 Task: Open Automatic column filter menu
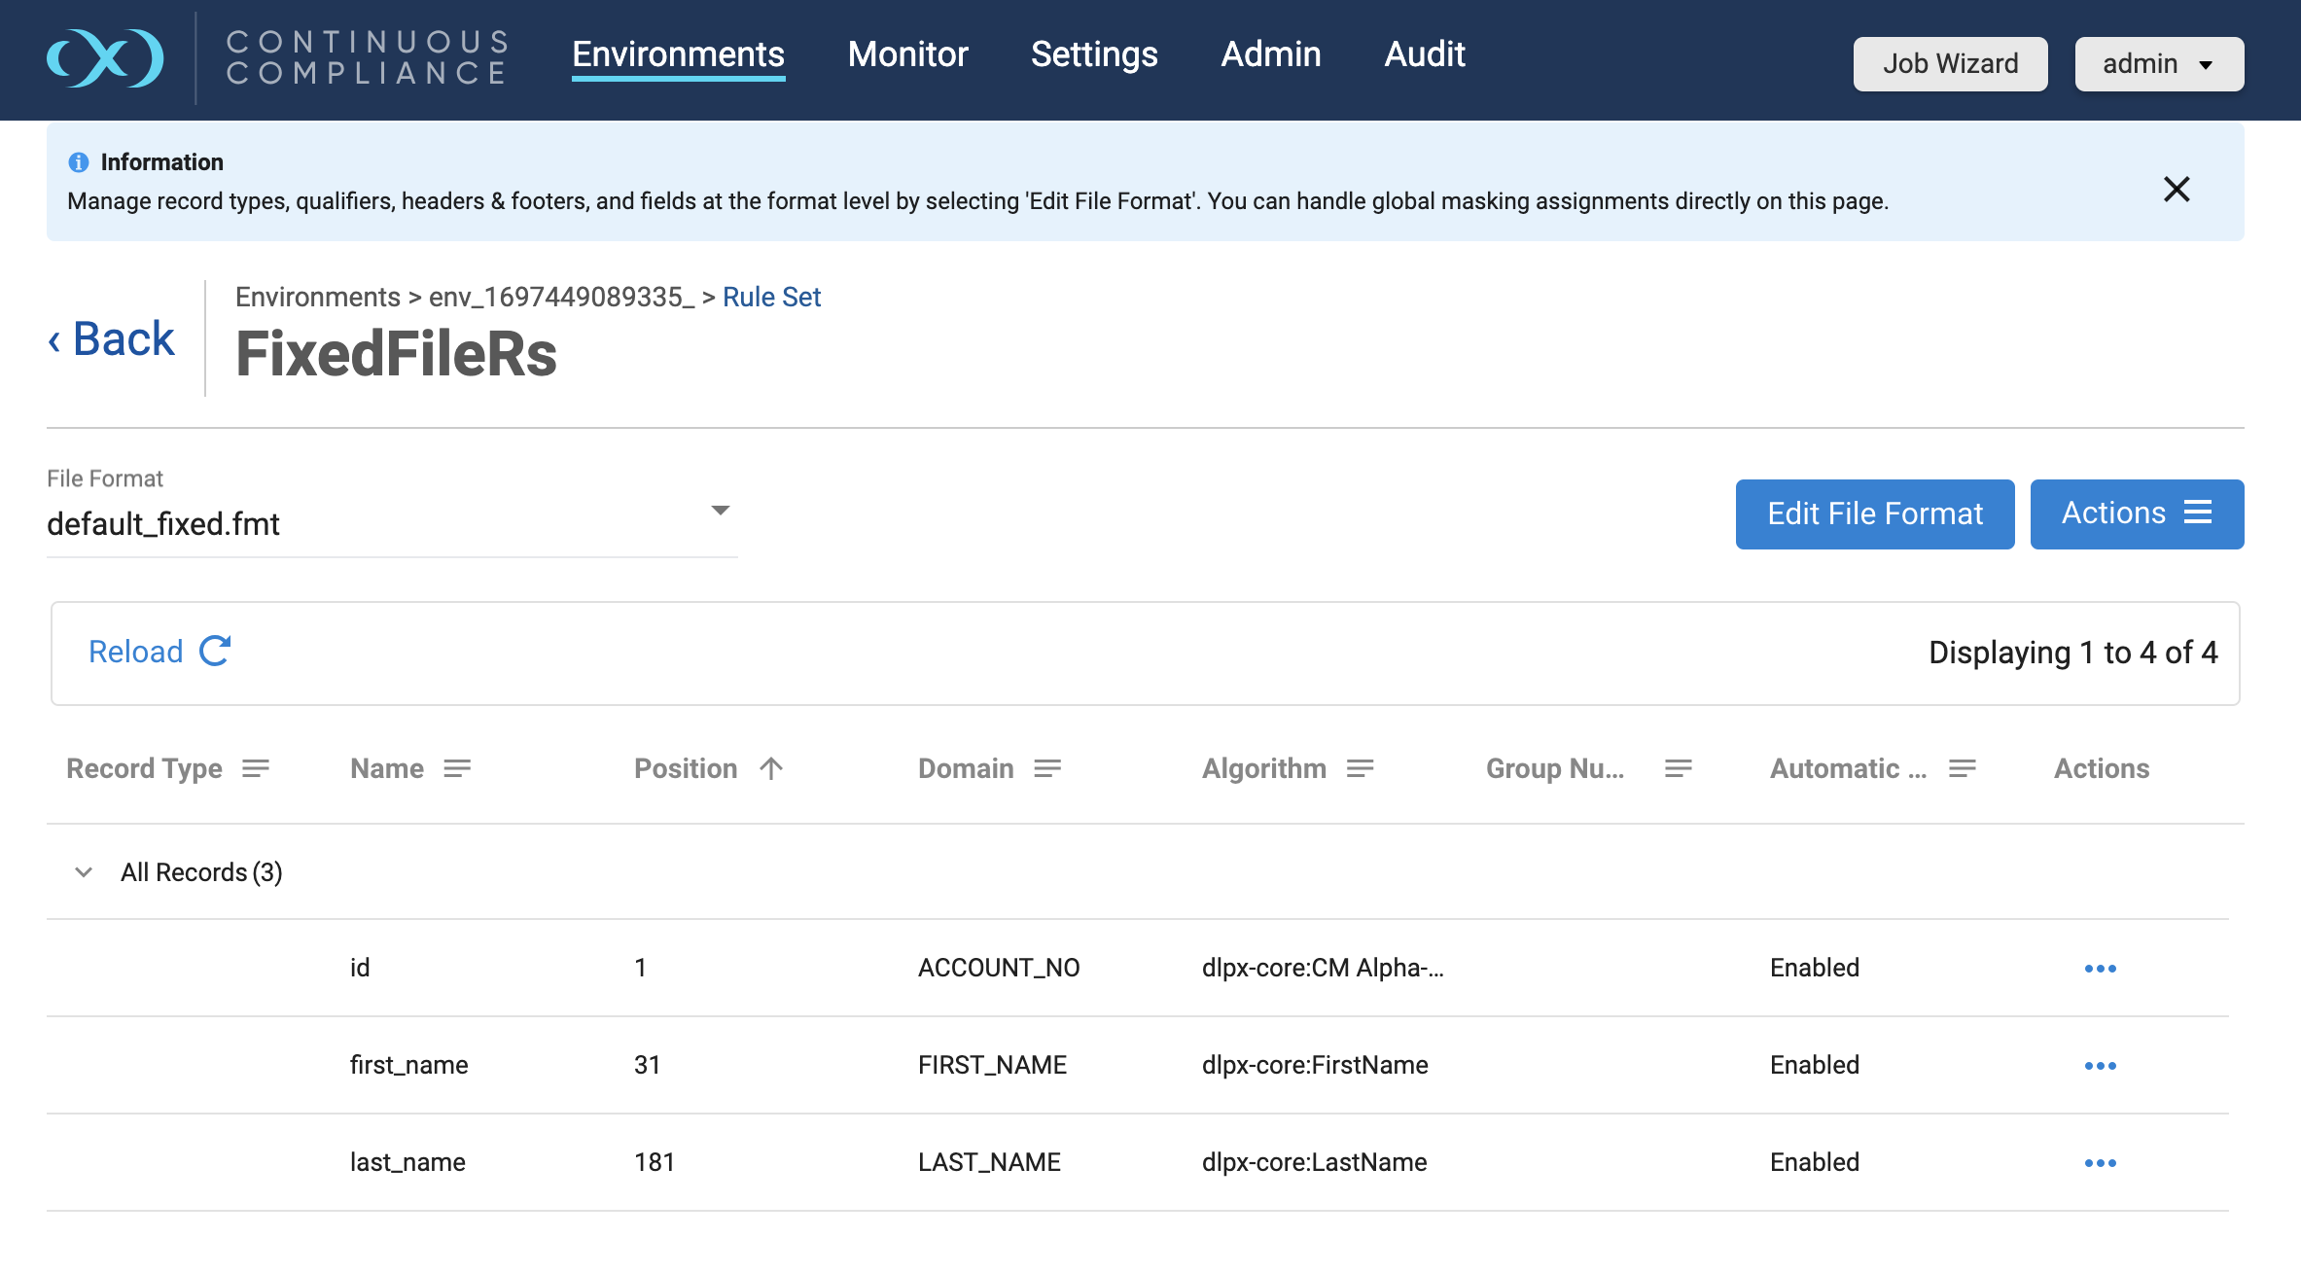(x=1962, y=768)
